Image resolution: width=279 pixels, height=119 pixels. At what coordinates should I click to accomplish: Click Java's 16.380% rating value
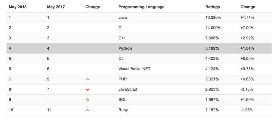[213, 18]
